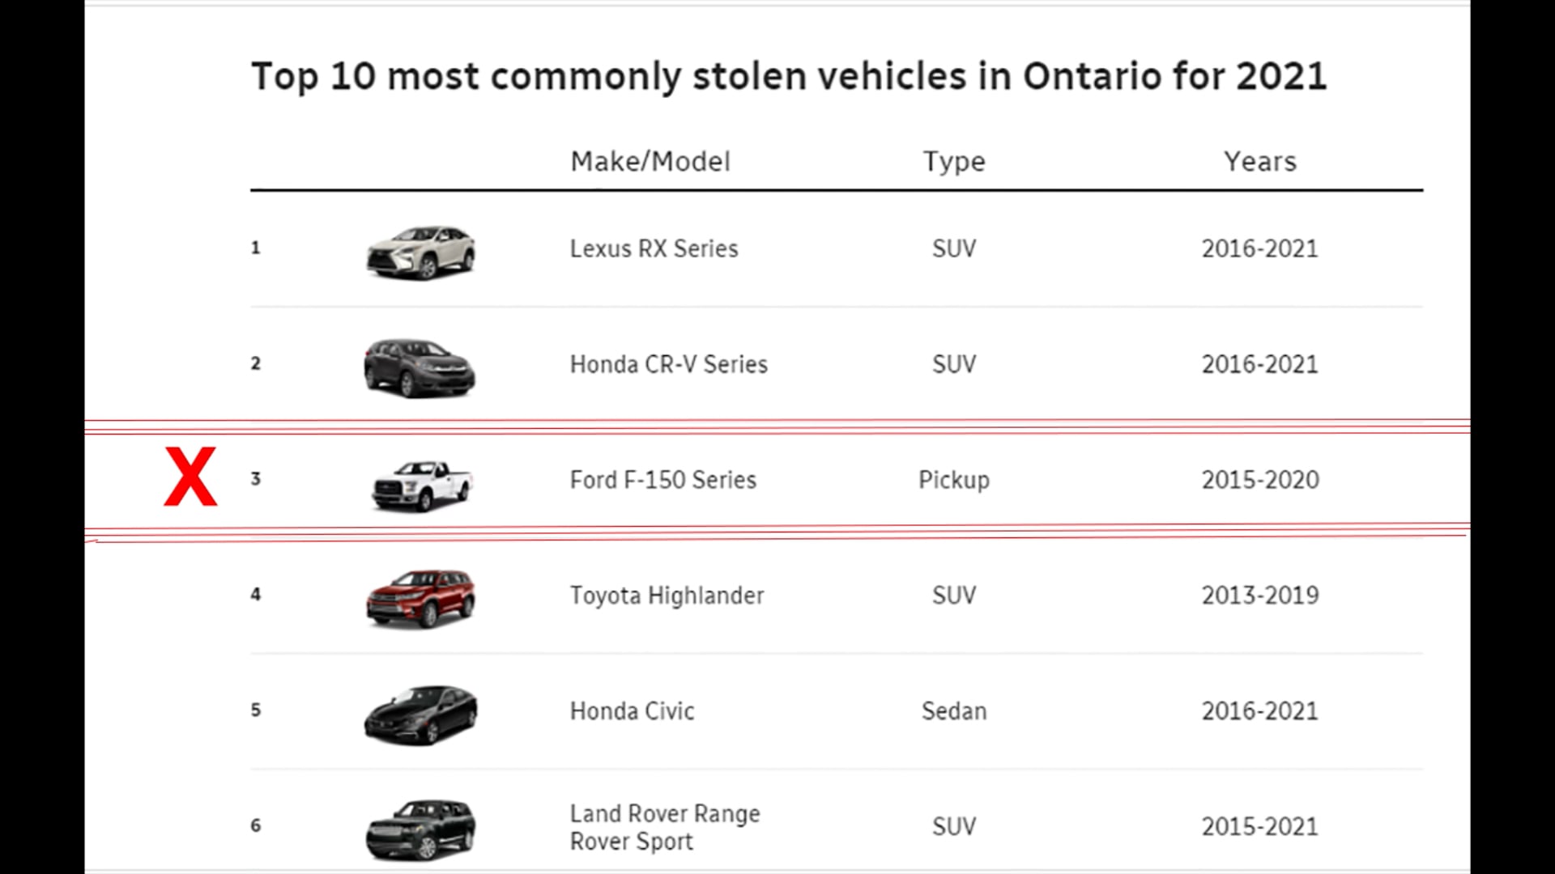Click the Honda CR-V Series text

click(x=668, y=364)
